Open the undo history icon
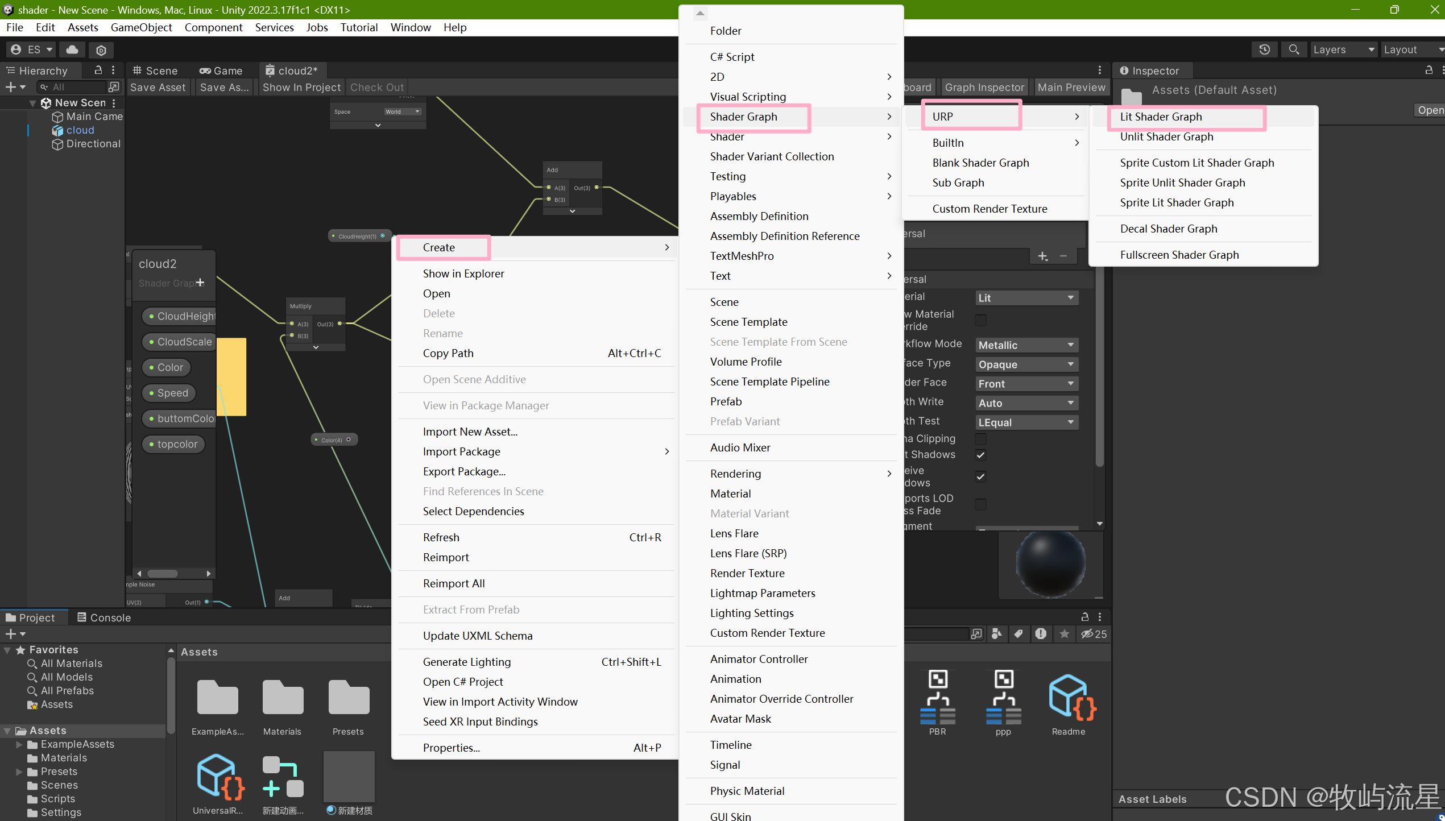This screenshot has height=821, width=1445. click(1264, 49)
